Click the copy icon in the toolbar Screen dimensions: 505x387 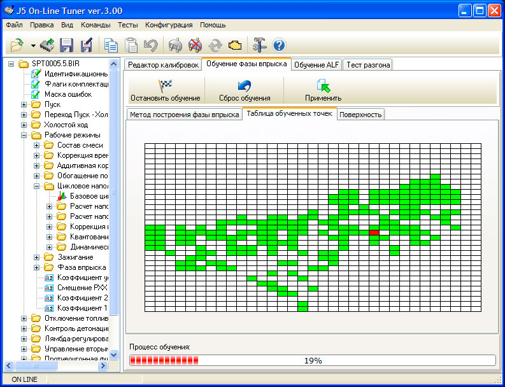point(111,45)
